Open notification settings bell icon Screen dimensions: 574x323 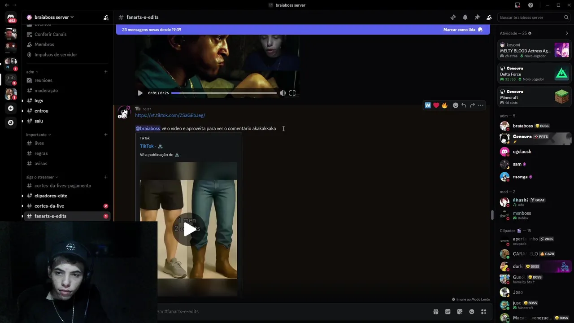pos(465,17)
